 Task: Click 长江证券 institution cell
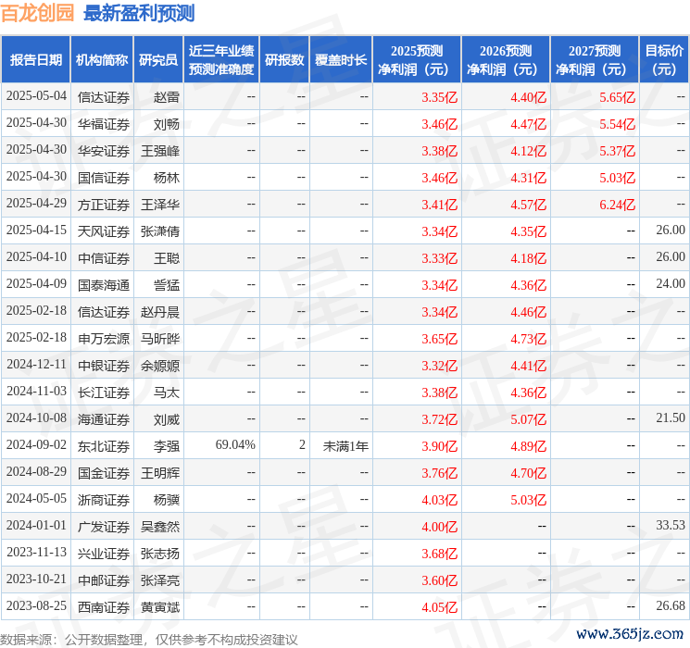coord(104,393)
